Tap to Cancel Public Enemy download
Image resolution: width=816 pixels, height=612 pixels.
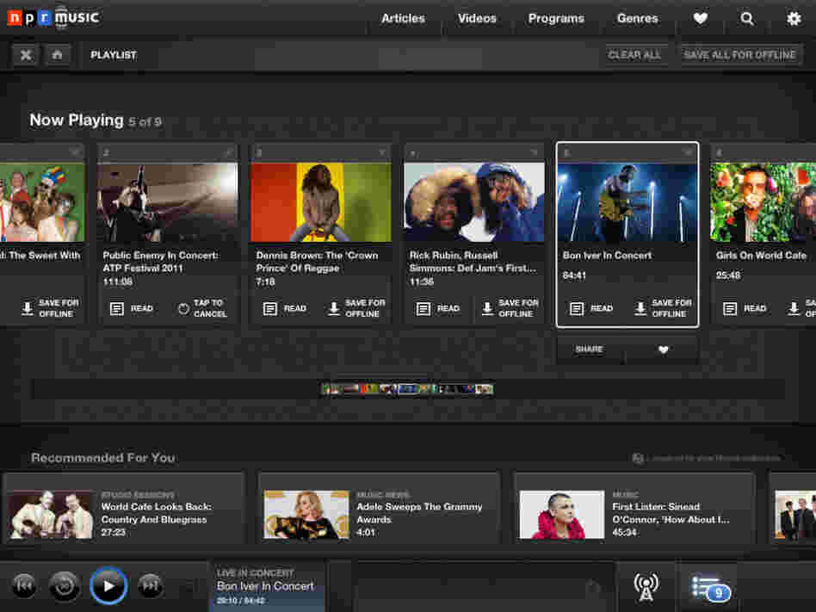(x=203, y=309)
